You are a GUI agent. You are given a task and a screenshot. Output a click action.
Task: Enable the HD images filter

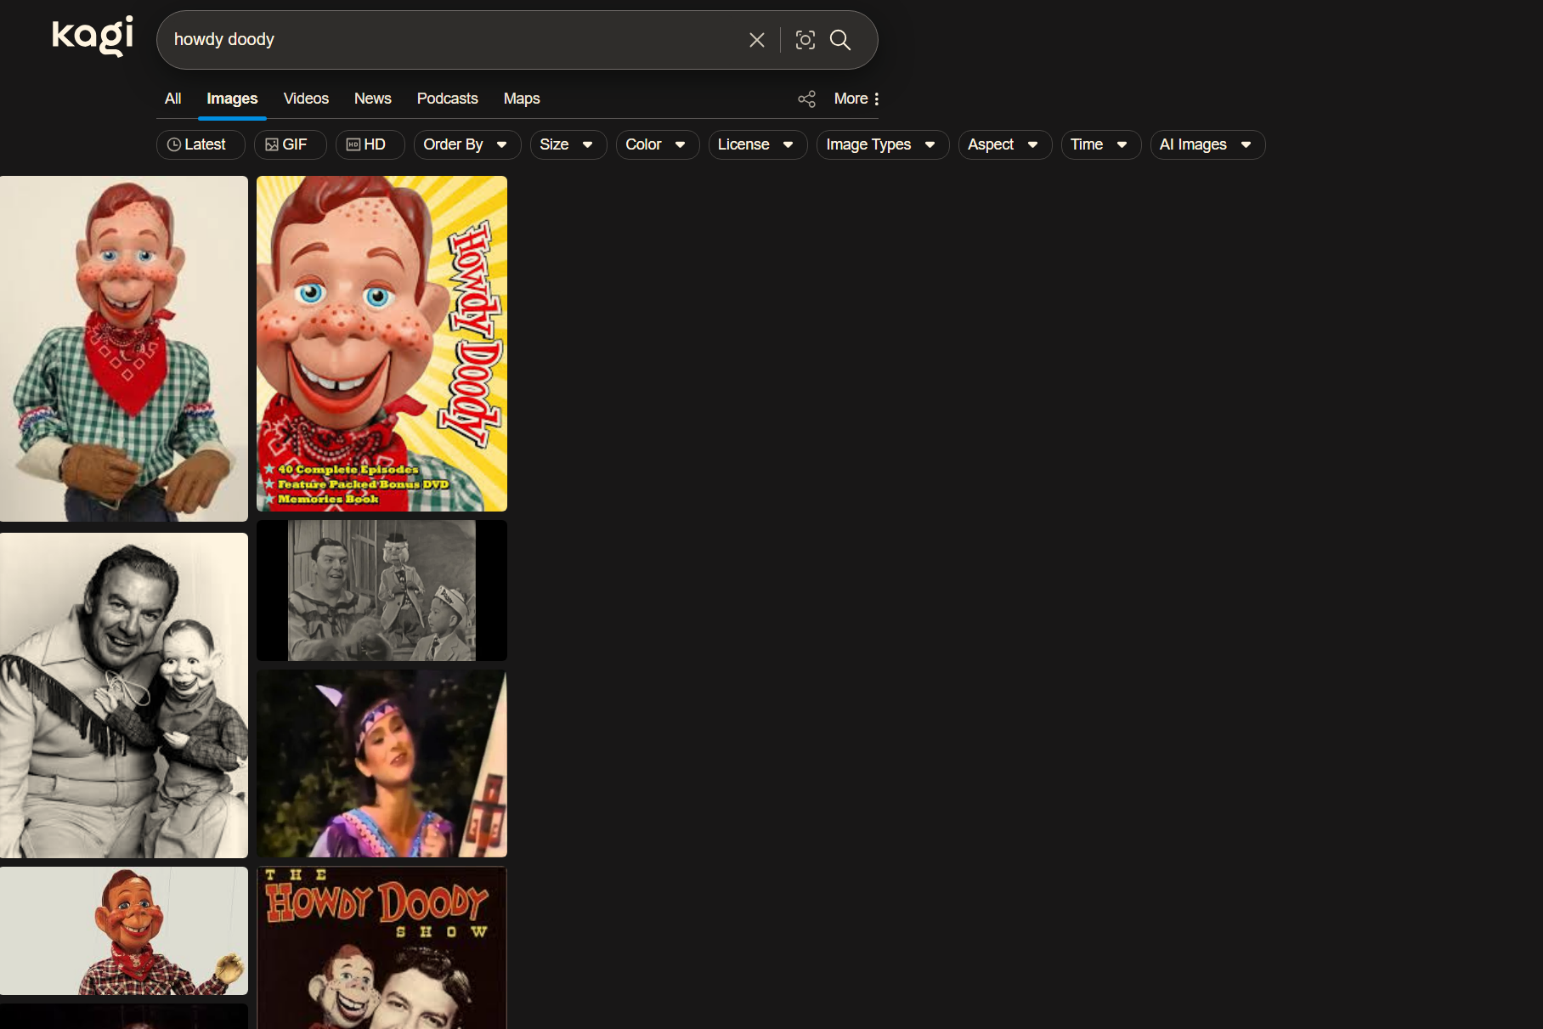tap(370, 144)
